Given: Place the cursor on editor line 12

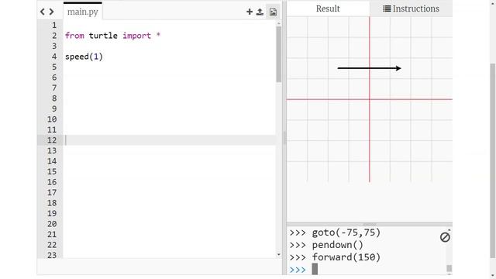Looking at the screenshot, I should tap(169, 140).
